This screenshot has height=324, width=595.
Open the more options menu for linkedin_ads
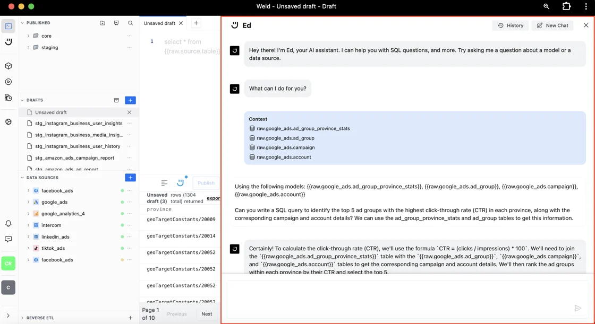point(130,237)
